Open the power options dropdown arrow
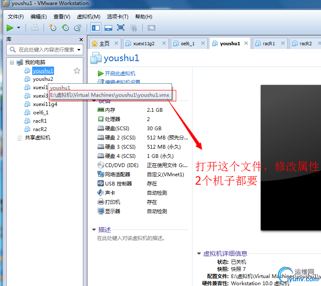This screenshot has height=286, width=321. click(x=19, y=28)
